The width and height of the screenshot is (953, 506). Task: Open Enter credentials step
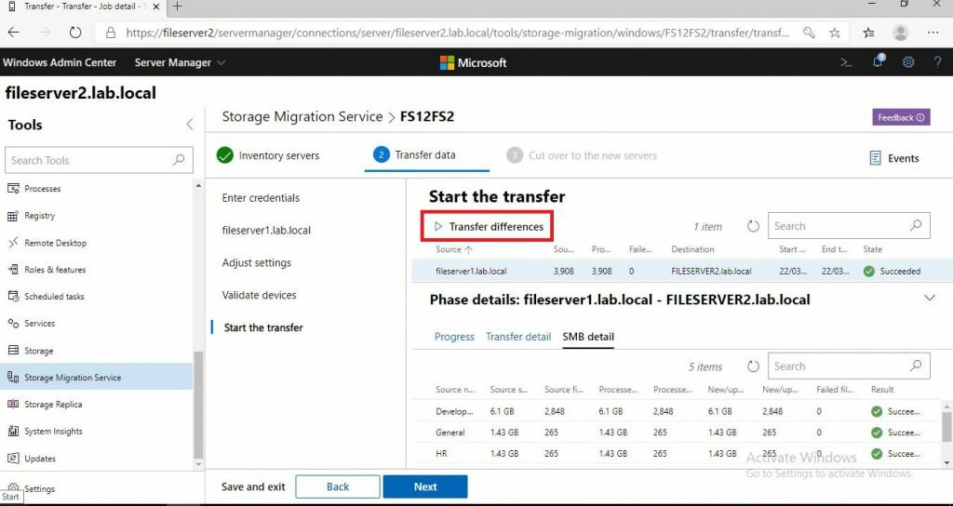(x=261, y=197)
